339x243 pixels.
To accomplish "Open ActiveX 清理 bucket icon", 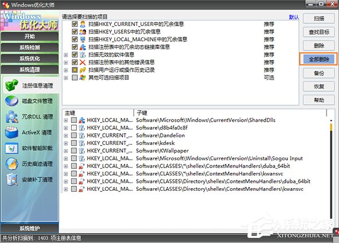I will pyautogui.click(x=12, y=132).
